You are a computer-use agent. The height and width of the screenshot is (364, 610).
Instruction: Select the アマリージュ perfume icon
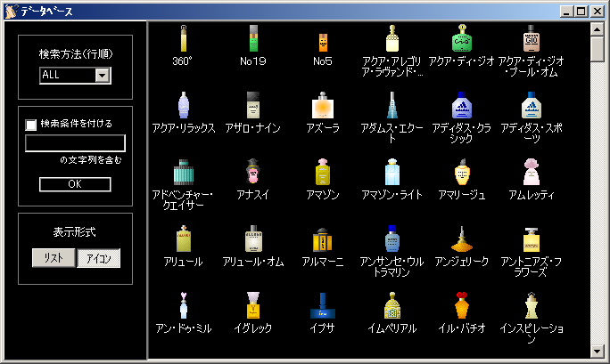[462, 173]
